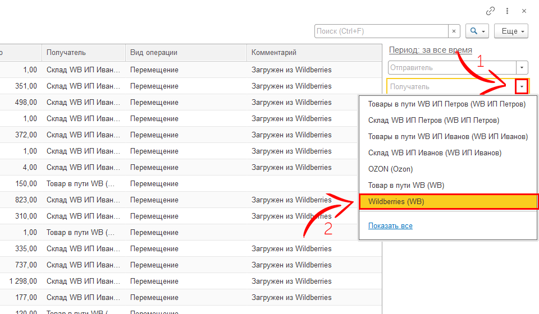Open the Период: за все время link

click(x=431, y=50)
